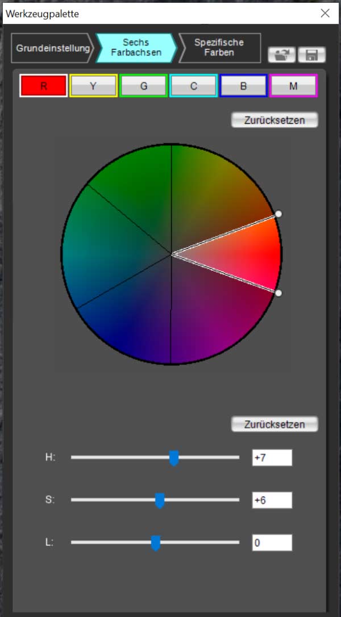Select the blue B color axis
Screen dimensions: 341x617
pyautogui.click(x=243, y=86)
